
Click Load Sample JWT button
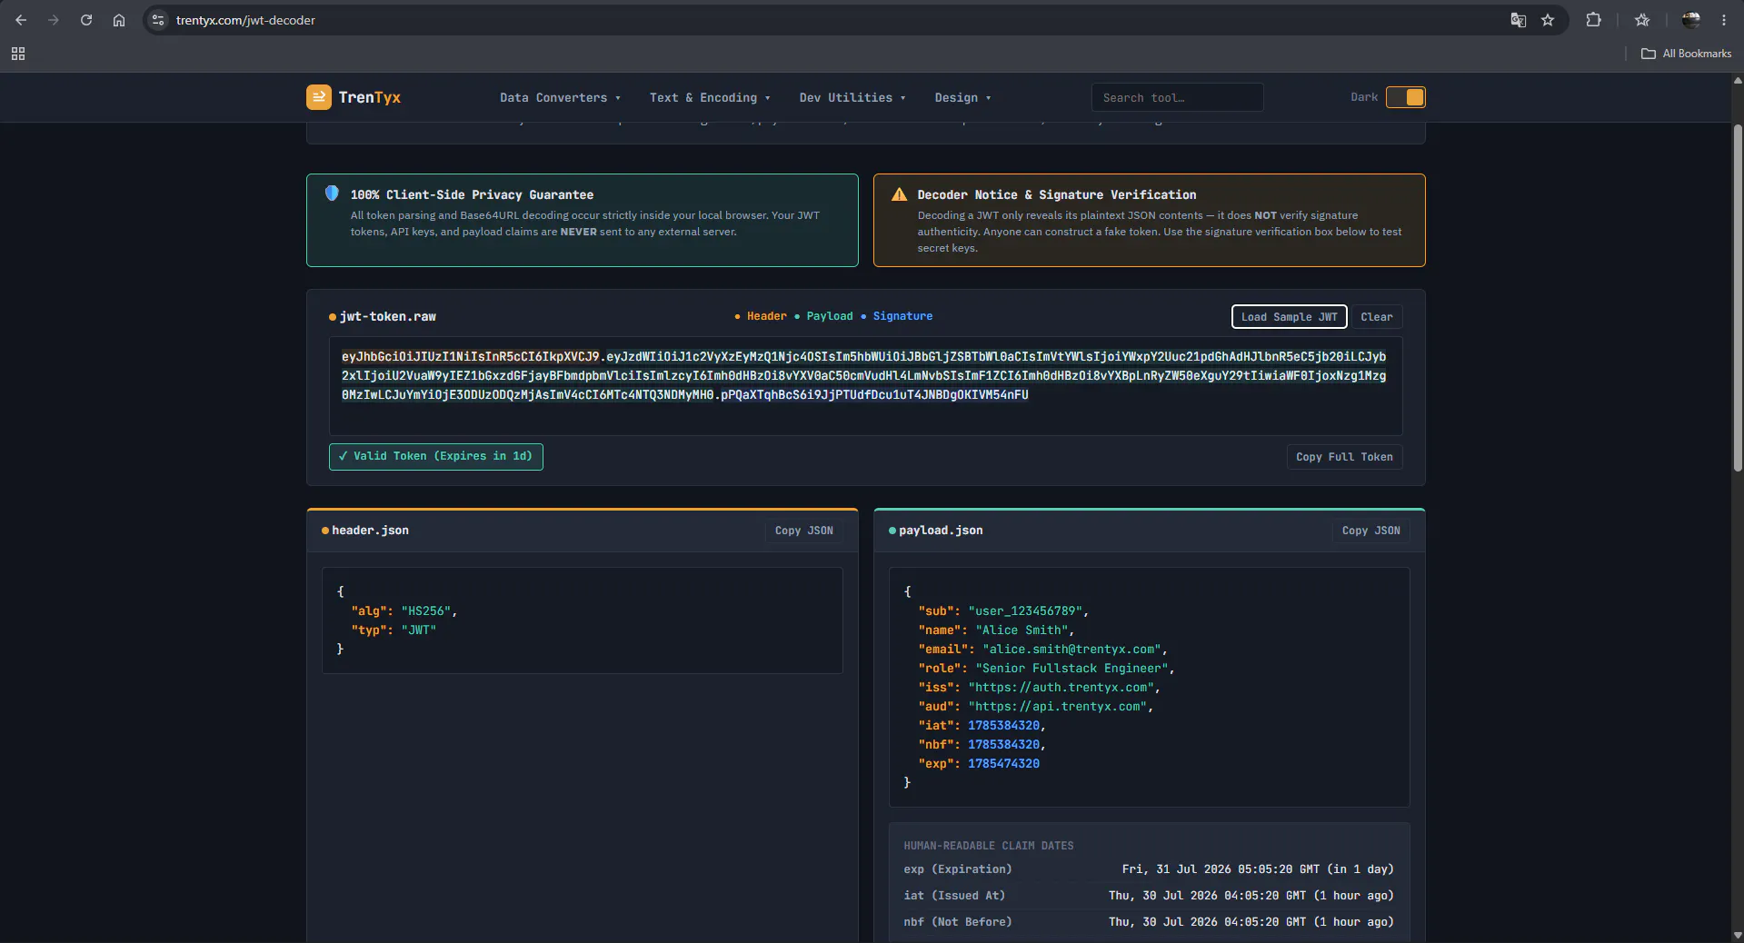(1289, 317)
